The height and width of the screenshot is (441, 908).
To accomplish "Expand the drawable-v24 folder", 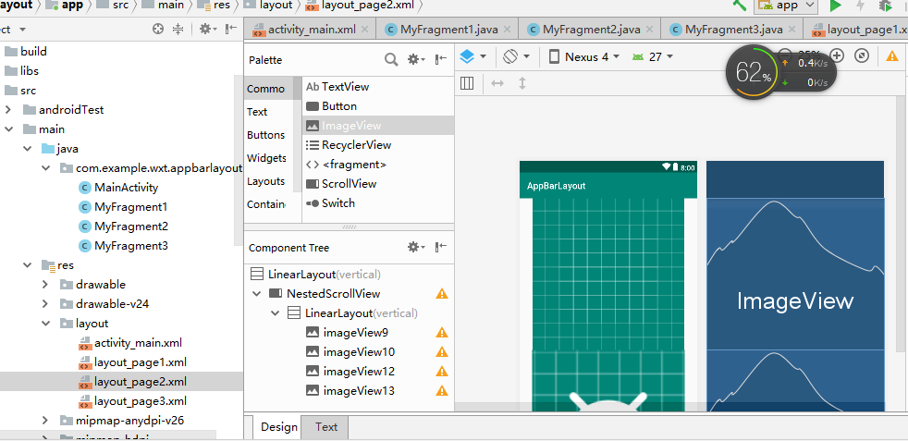I will click(x=45, y=304).
